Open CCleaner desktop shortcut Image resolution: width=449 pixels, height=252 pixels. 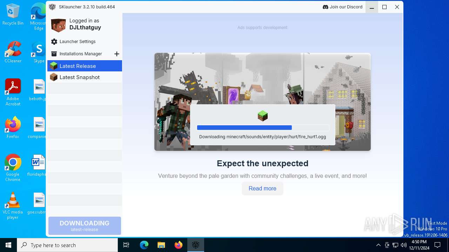(x=13, y=52)
